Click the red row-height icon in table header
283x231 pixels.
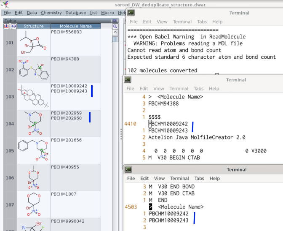(x=6, y=26)
